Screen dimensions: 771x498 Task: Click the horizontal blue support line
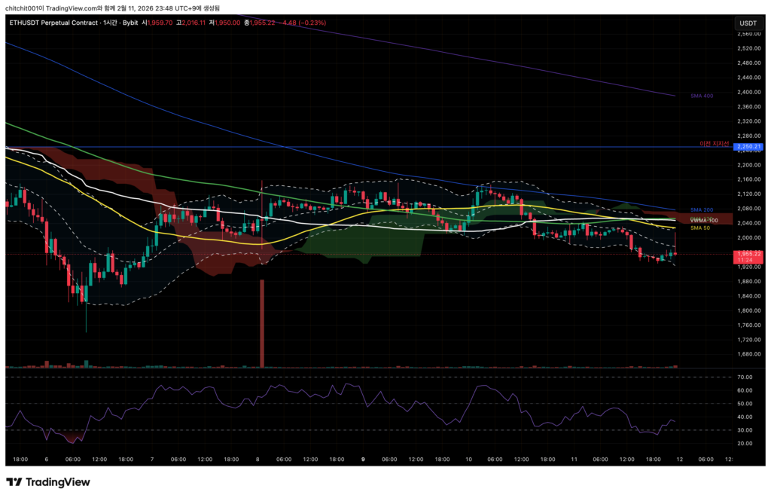(x=376, y=147)
